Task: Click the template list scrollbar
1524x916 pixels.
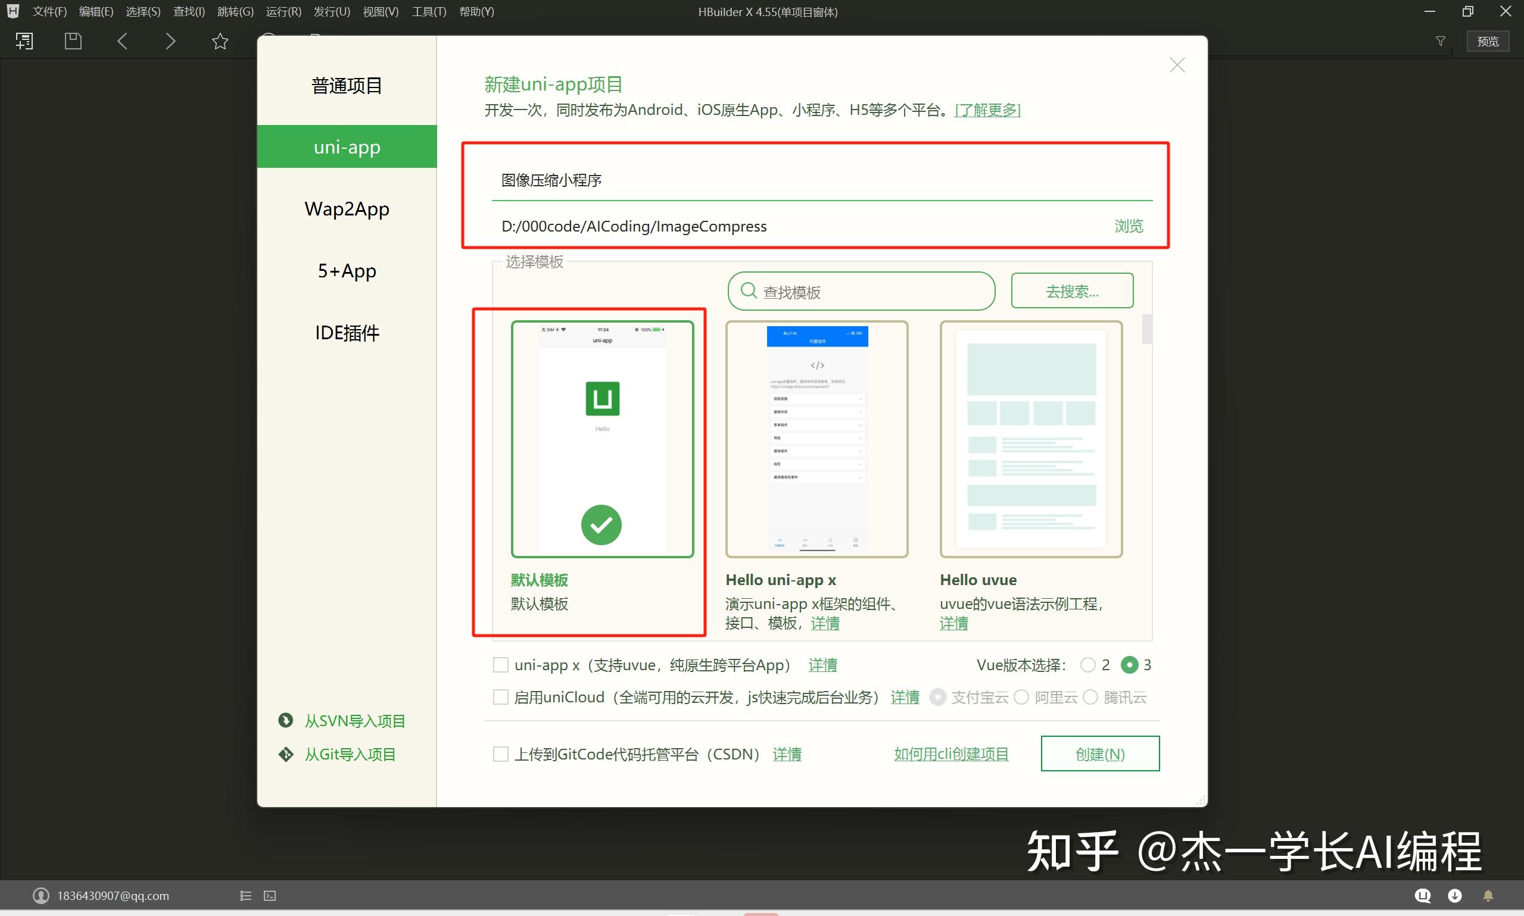Action: [1146, 329]
